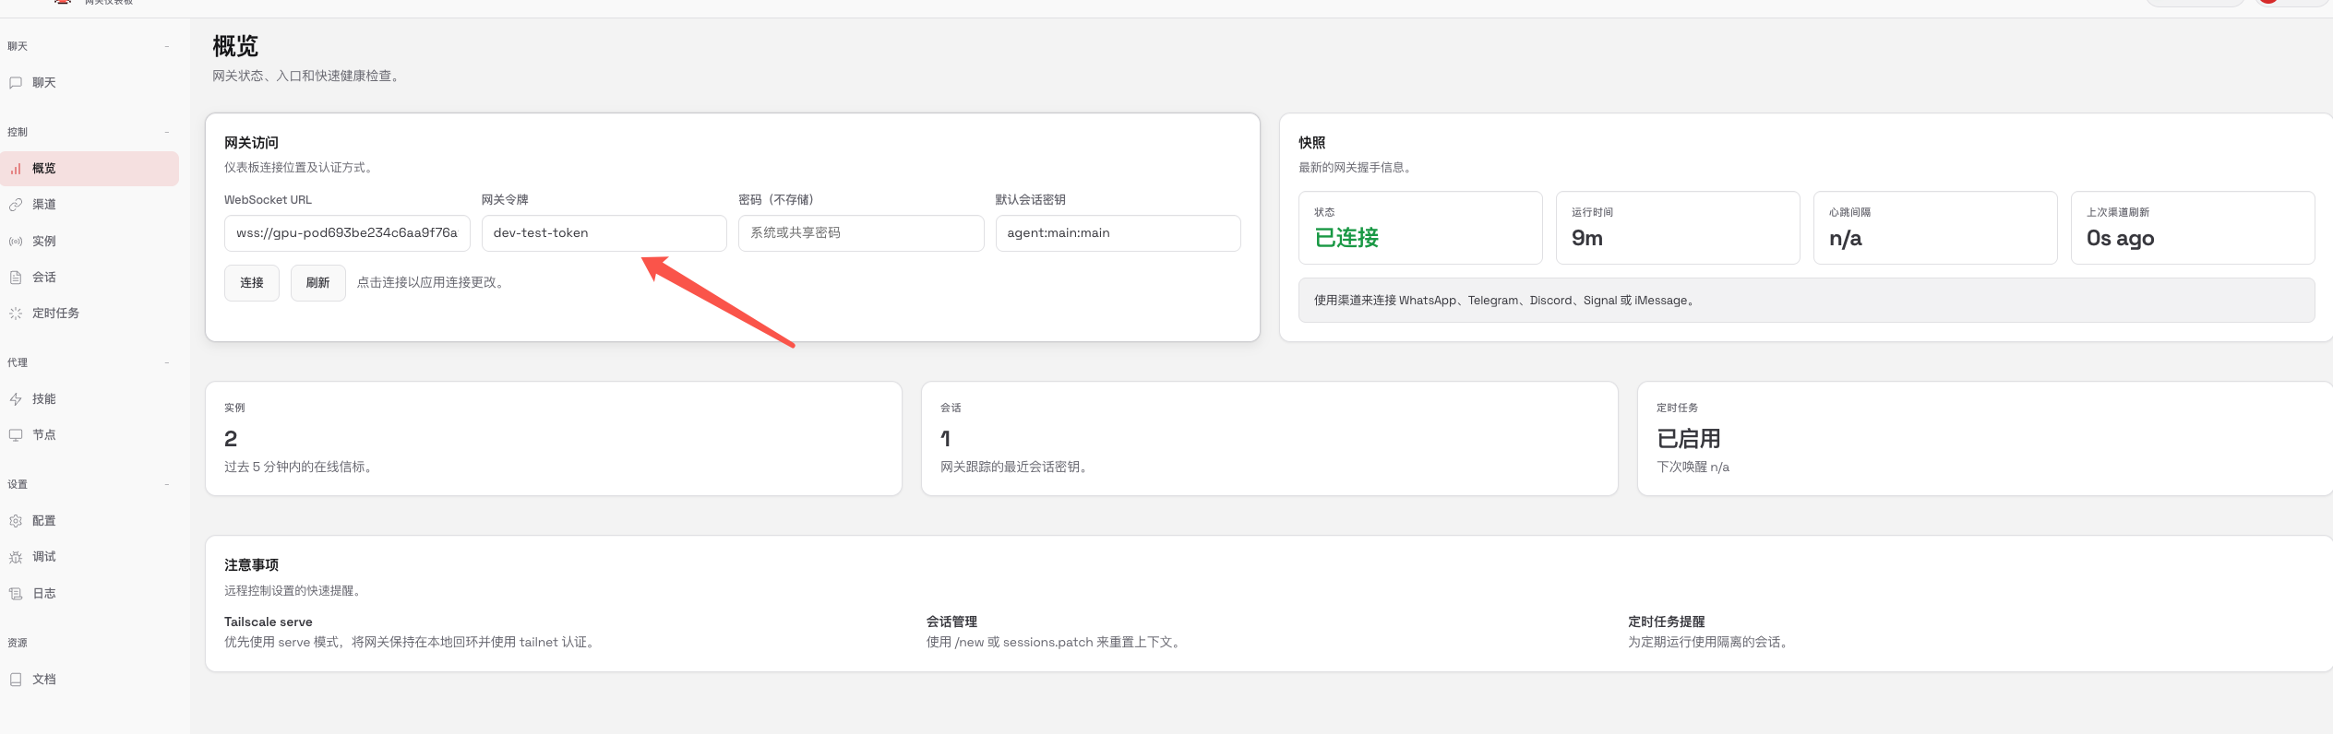Image resolution: width=2333 pixels, height=734 pixels.
Task: Click the channel hint mentioning WhatsApp
Action: 1807,301
